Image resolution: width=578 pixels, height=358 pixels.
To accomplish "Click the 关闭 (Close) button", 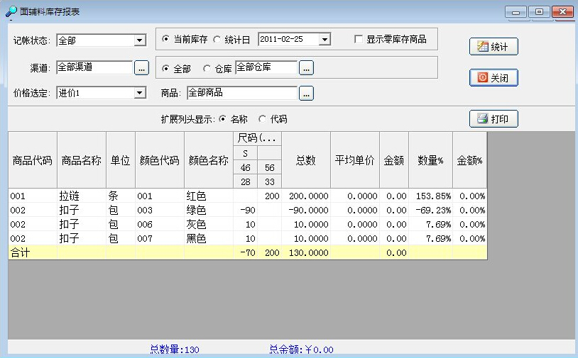I will tap(494, 77).
